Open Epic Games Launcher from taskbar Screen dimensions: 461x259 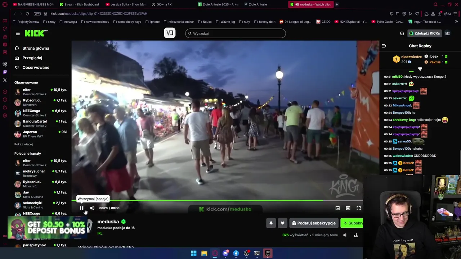click(268, 253)
